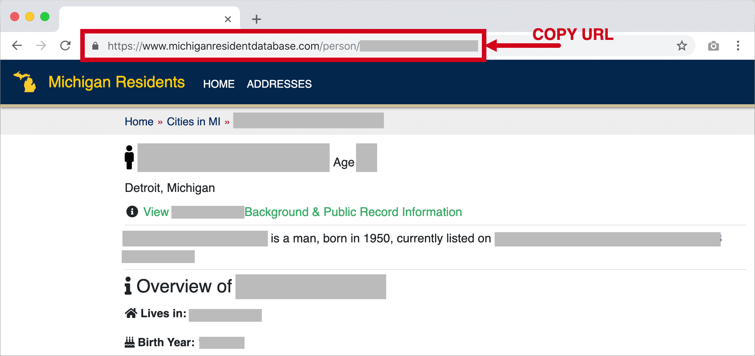Open the ADDRESSES navigation item
Viewport: 755px width, 356px height.
(x=279, y=84)
